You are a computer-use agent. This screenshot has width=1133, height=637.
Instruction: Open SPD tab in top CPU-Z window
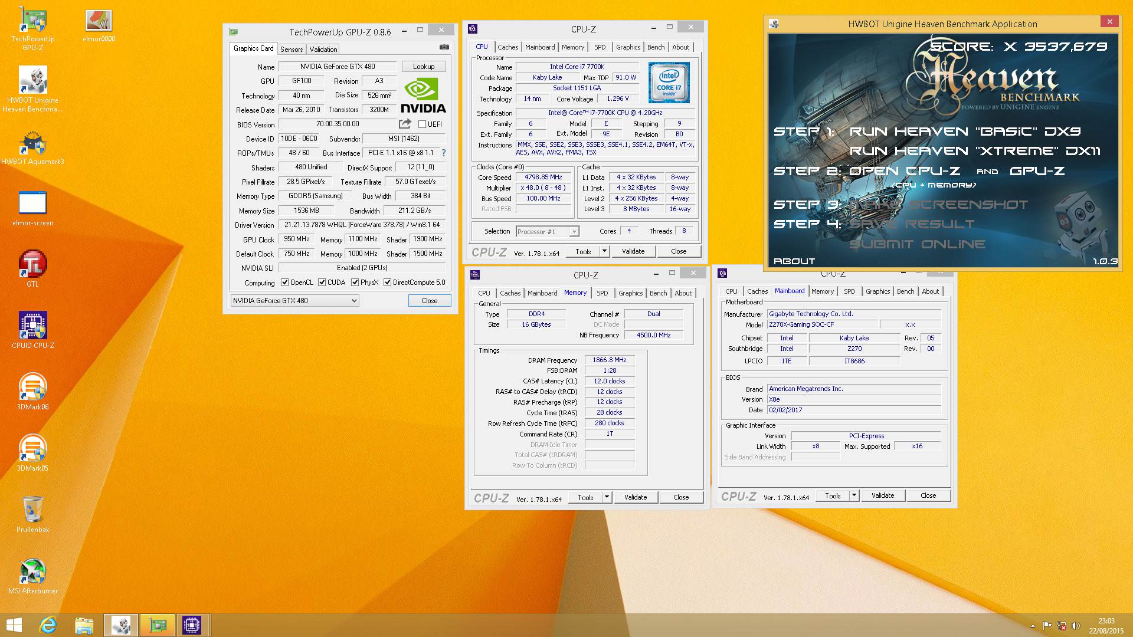point(600,47)
